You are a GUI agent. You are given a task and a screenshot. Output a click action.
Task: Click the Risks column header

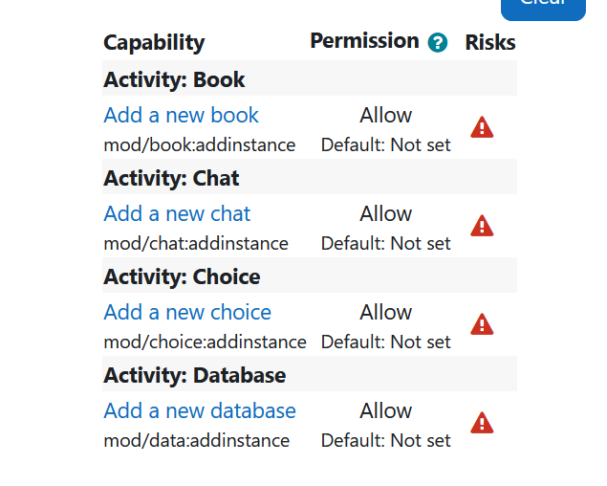[x=490, y=42]
